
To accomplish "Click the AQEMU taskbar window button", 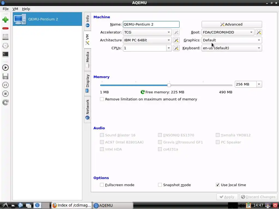I will tap(113, 205).
